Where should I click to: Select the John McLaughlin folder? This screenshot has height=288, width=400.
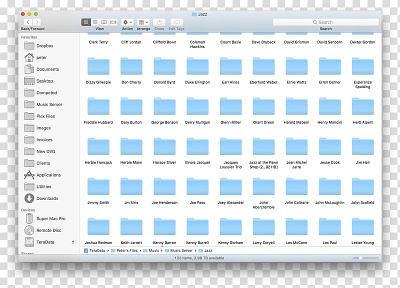point(330,186)
